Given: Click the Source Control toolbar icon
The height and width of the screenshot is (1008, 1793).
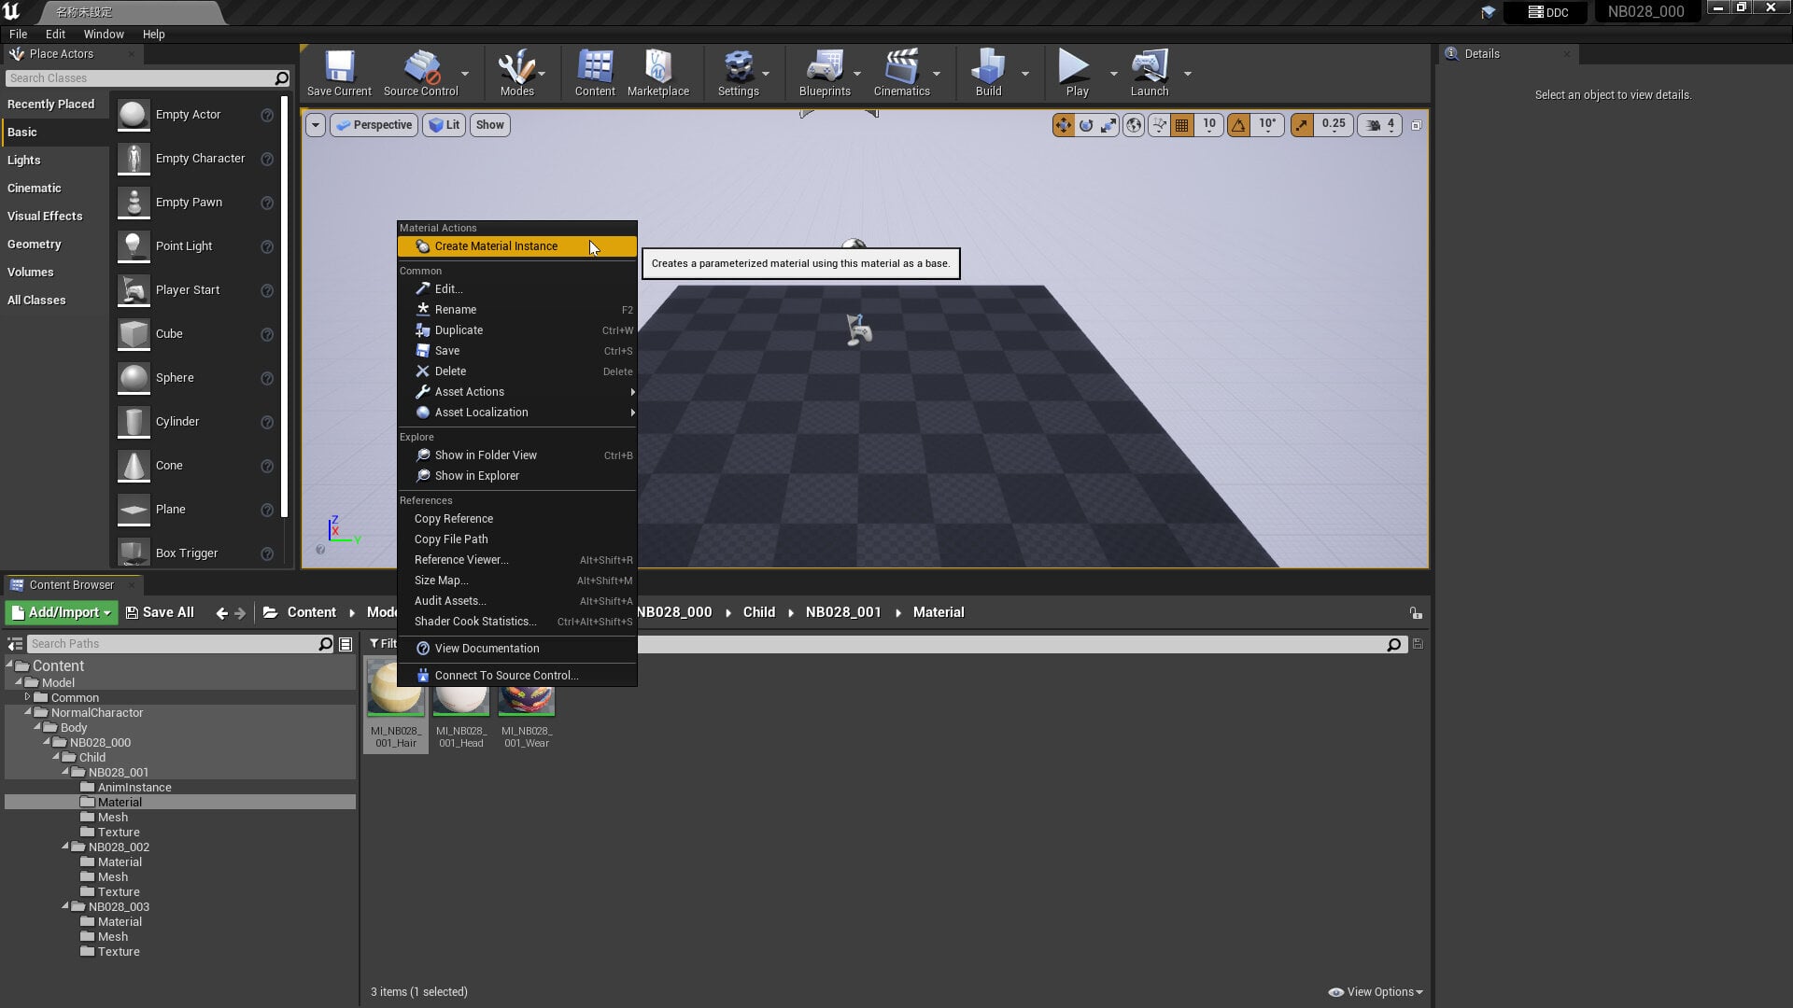Looking at the screenshot, I should (420, 73).
